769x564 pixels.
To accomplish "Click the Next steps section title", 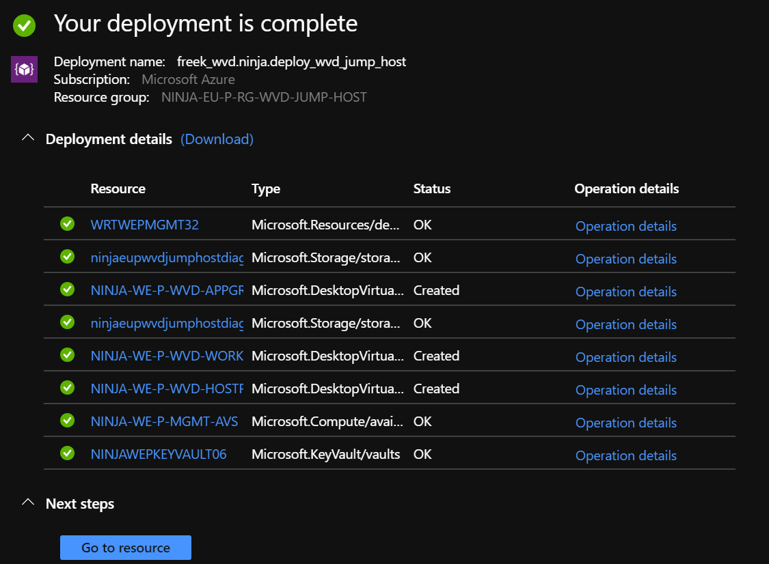I will pos(80,504).
